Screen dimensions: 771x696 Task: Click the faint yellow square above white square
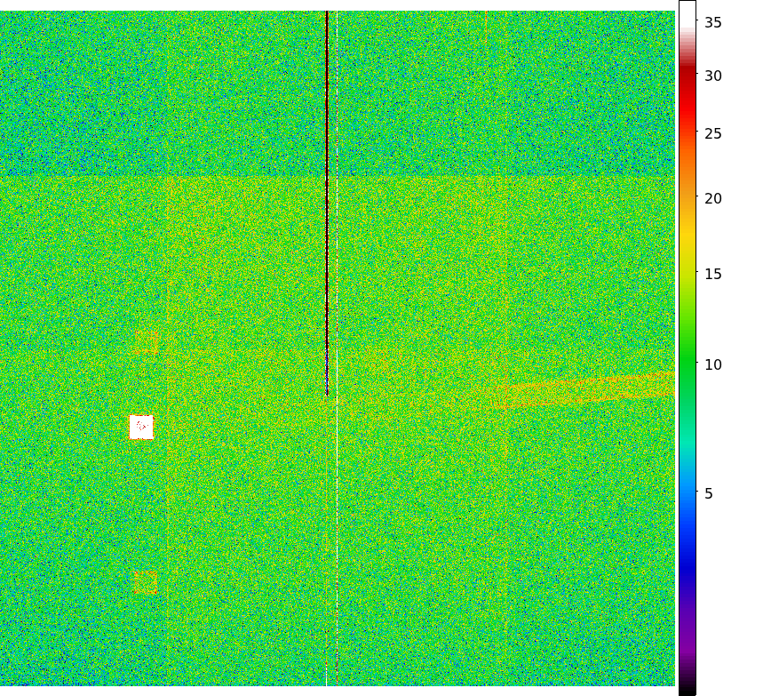[147, 341]
